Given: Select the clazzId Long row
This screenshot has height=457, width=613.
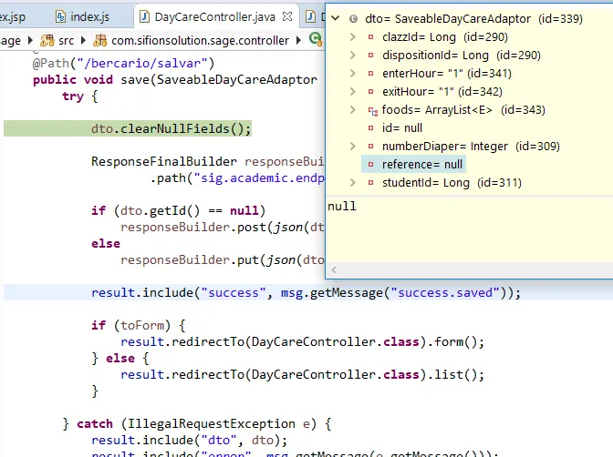Looking at the screenshot, I should click(x=445, y=37).
